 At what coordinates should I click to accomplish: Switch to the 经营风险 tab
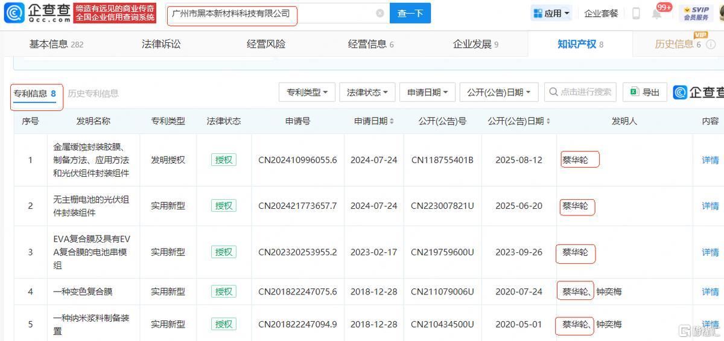click(266, 44)
